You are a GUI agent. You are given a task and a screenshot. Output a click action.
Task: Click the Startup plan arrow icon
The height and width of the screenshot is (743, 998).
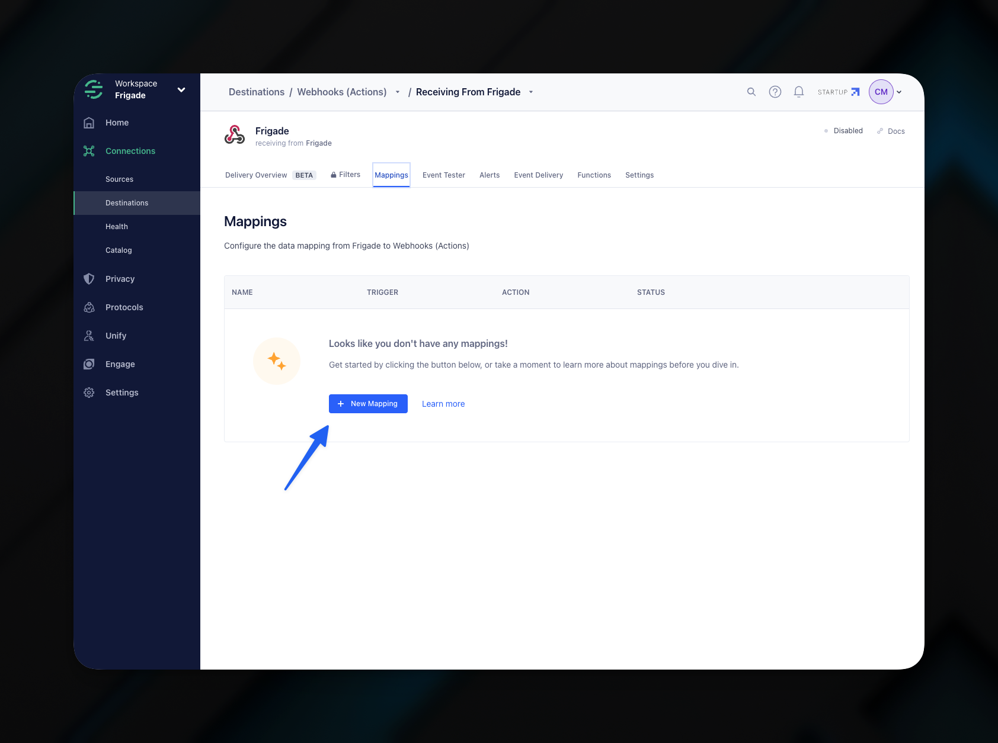point(855,92)
